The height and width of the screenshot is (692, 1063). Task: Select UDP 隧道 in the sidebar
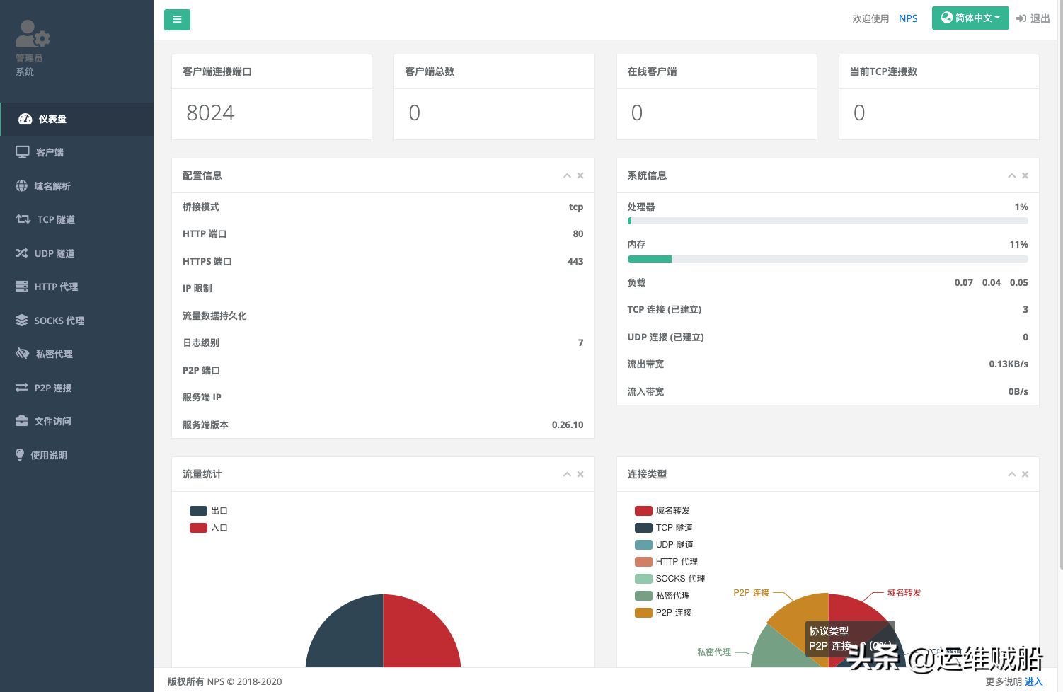click(x=76, y=253)
